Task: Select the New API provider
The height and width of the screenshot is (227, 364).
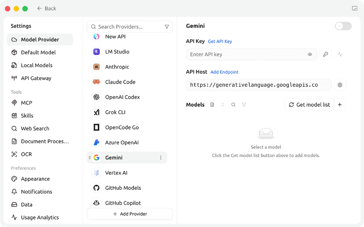Action: click(x=127, y=37)
